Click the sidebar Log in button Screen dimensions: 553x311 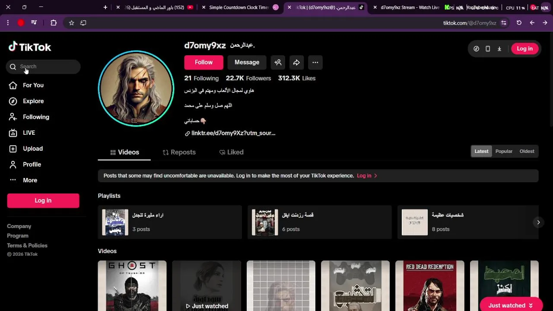pos(43,200)
